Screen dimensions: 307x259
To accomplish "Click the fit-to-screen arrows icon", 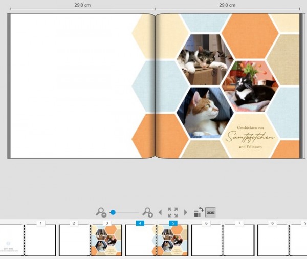I will tap(173, 212).
